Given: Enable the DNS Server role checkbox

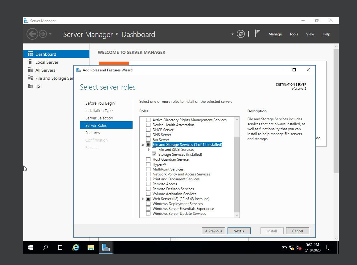Looking at the screenshot, I should (148, 135).
